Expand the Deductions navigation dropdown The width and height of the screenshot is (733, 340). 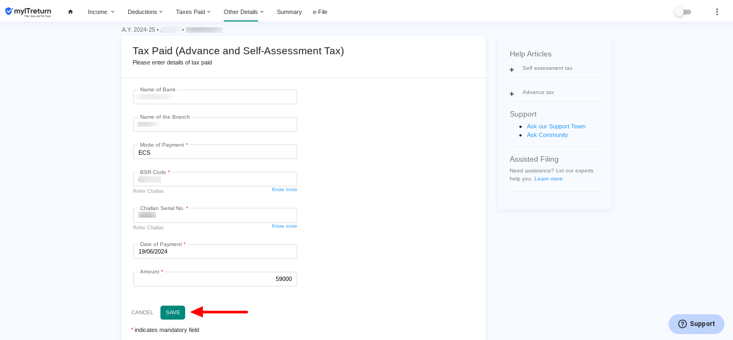pyautogui.click(x=145, y=11)
